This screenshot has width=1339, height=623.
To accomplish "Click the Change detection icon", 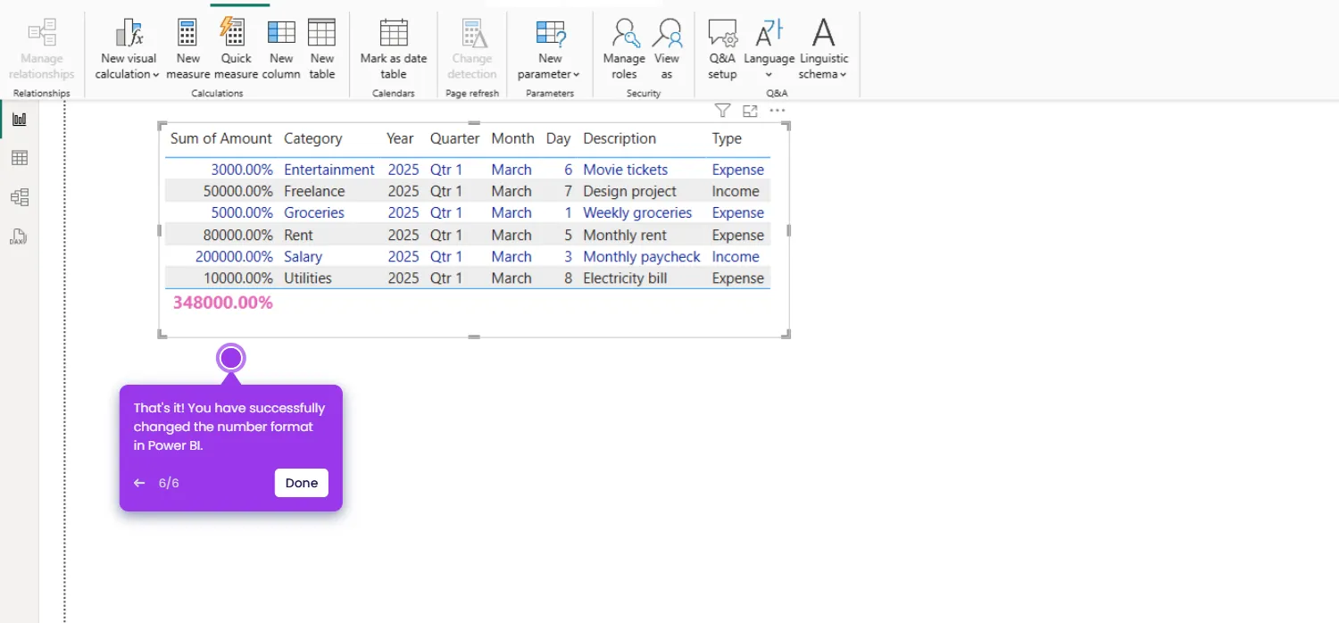I will click(472, 34).
